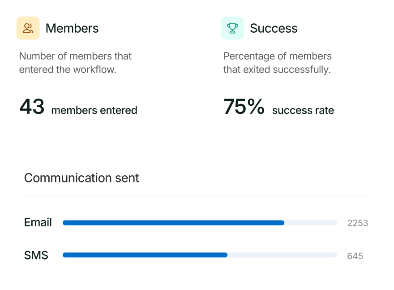This screenshot has width=394, height=290.
Task: Click the unfilled end of SMS bar
Action: pyautogui.click(x=283, y=255)
